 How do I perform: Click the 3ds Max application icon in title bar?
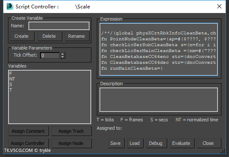10,6
